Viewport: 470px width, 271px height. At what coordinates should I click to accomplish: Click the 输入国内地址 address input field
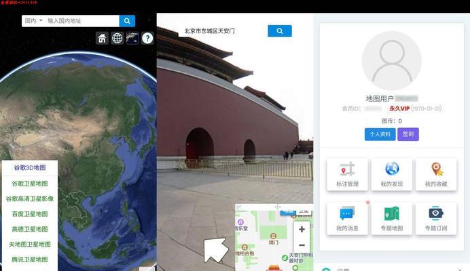tap(82, 20)
